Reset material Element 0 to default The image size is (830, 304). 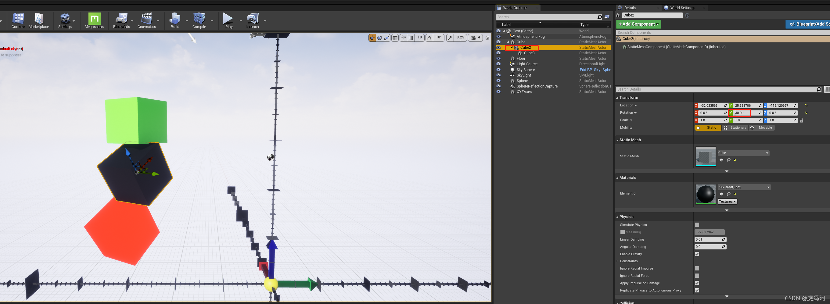[735, 194]
